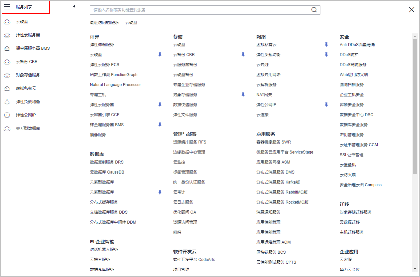Screen dimensions: 420x277
Task: Click the 弹性公网IP sidebar icon
Action: 7,115
